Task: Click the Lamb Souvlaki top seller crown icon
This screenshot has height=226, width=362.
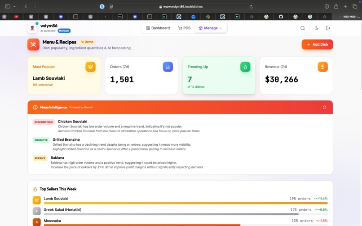Action: [x=36, y=200]
